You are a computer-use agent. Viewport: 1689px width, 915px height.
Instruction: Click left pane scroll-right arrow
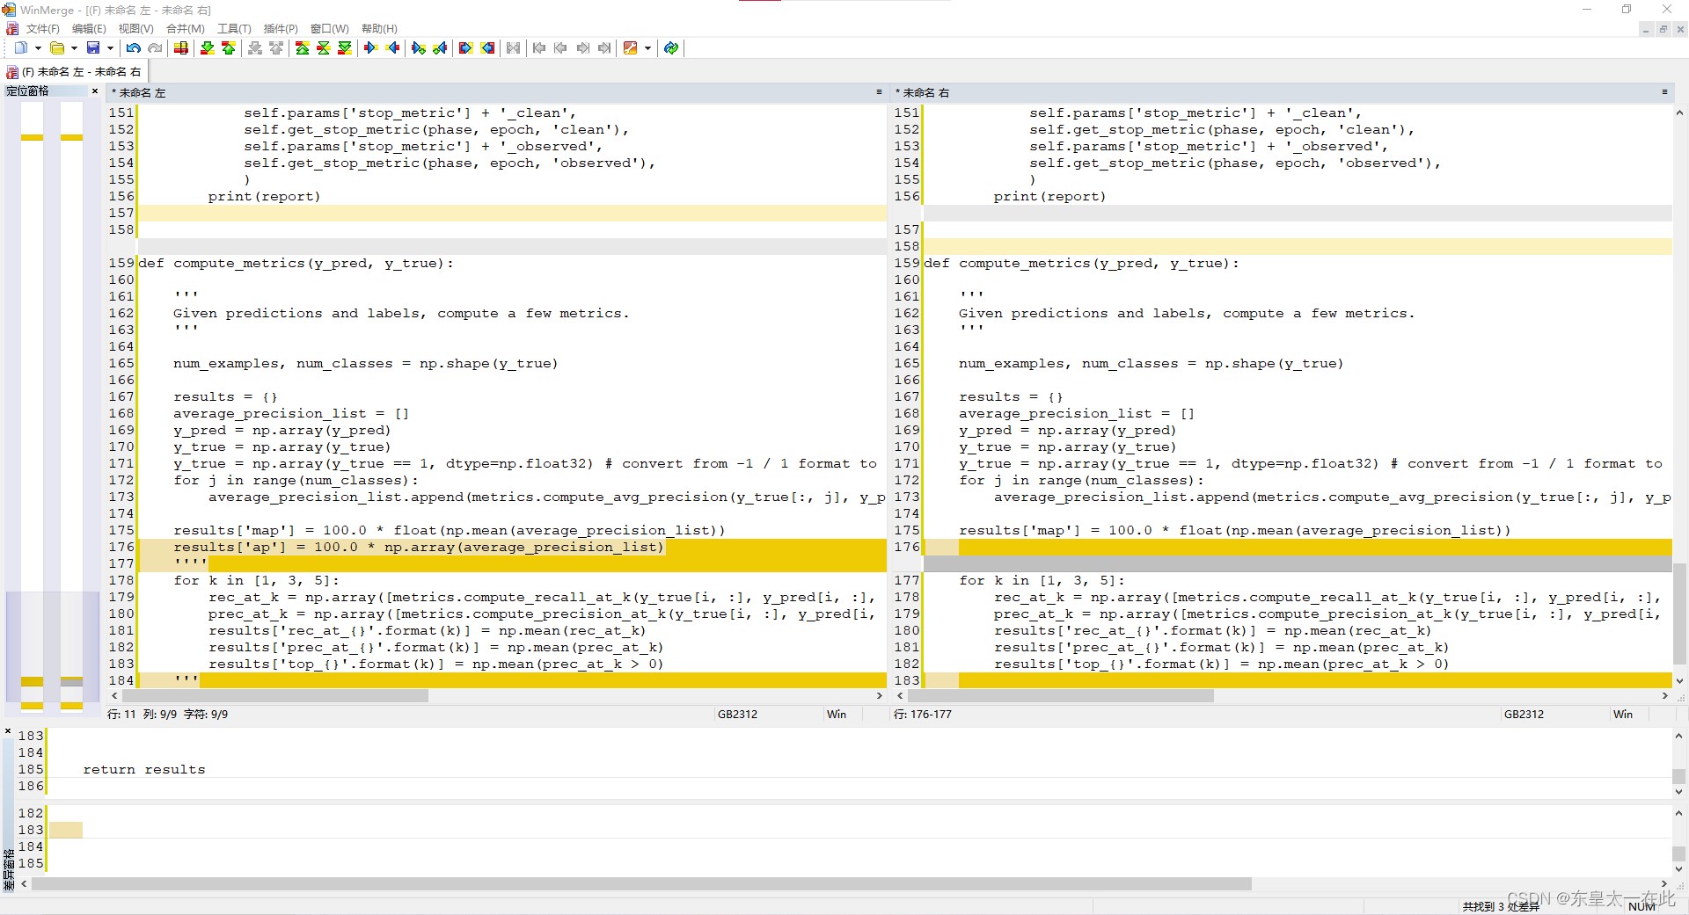[x=879, y=695]
